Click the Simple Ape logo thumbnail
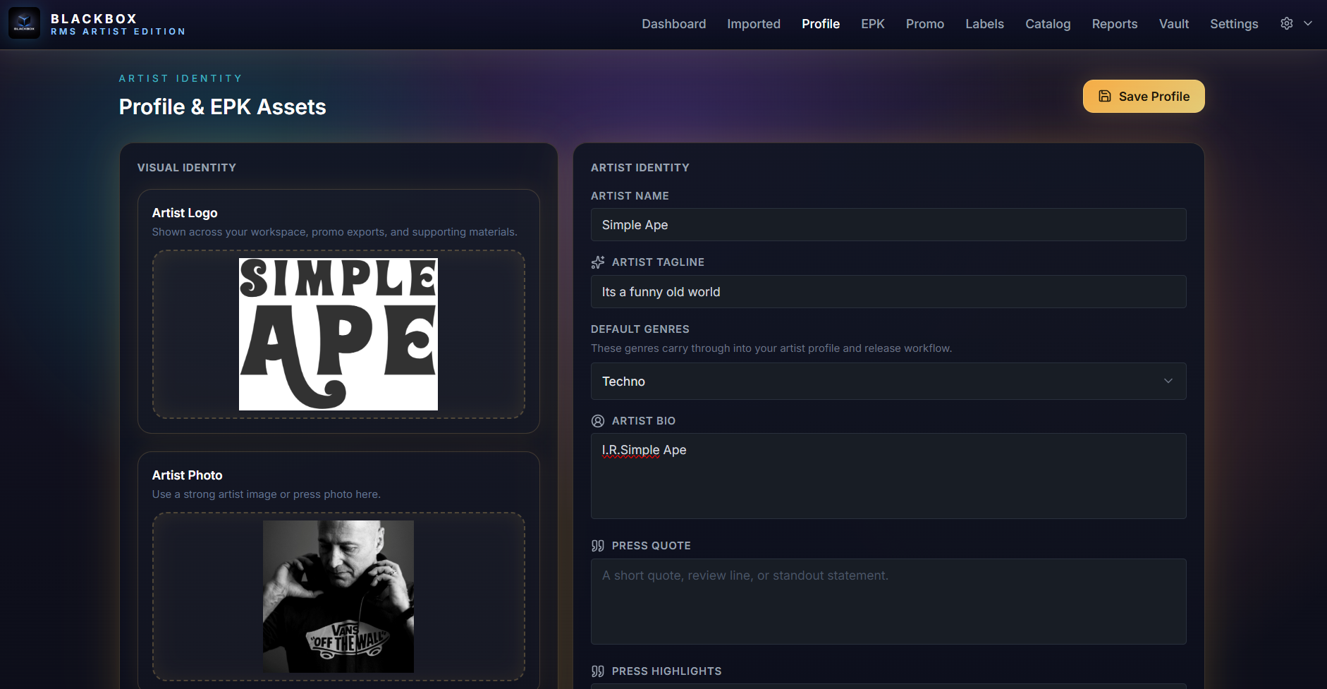Viewport: 1327px width, 689px height. 338,334
